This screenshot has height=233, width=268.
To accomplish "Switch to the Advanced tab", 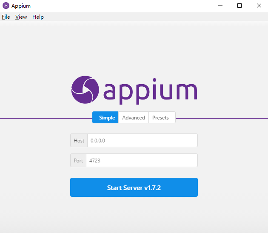I will click(x=134, y=117).
